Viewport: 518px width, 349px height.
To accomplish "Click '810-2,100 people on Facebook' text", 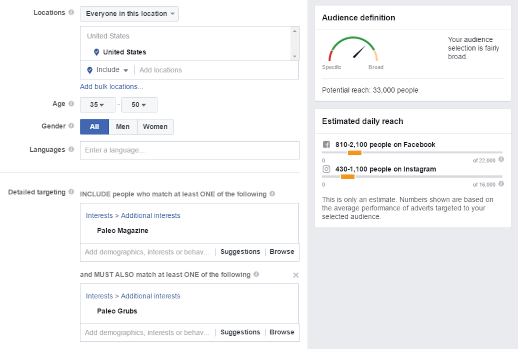I will pyautogui.click(x=385, y=145).
